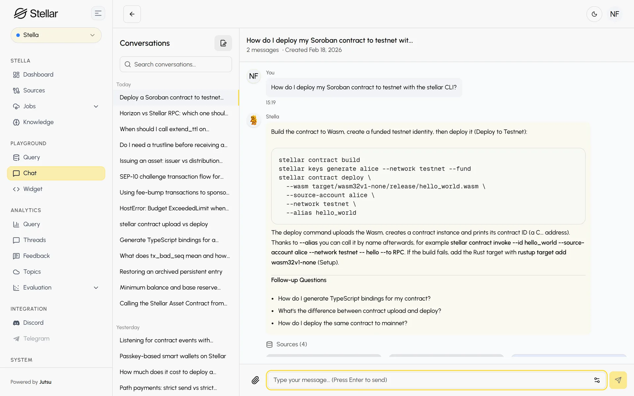Go back using the arrow button
634x396 pixels.
[132, 14]
